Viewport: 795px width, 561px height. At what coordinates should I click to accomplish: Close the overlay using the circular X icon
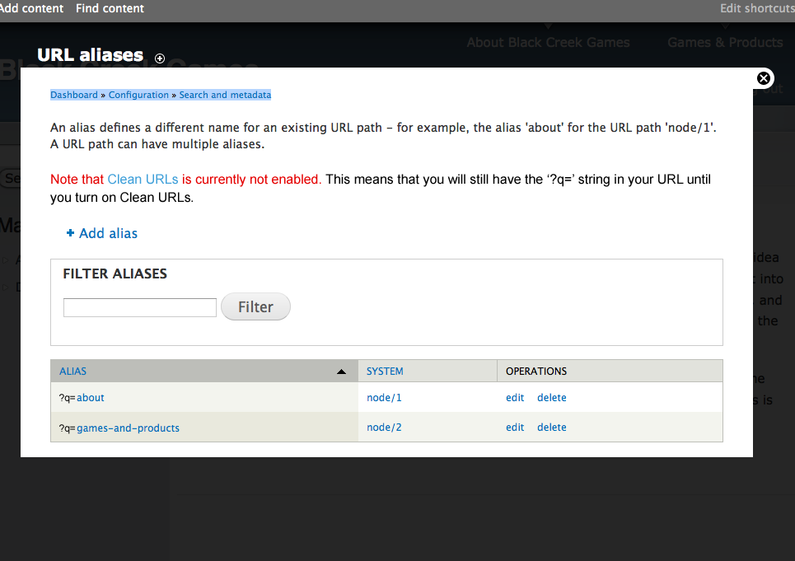coord(763,77)
